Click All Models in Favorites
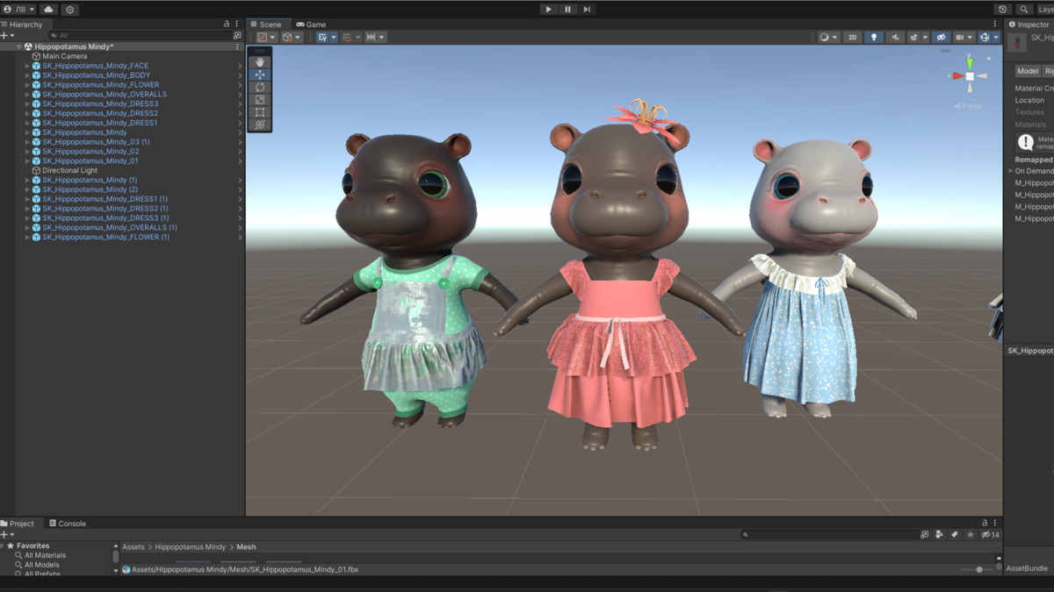 pyautogui.click(x=41, y=565)
